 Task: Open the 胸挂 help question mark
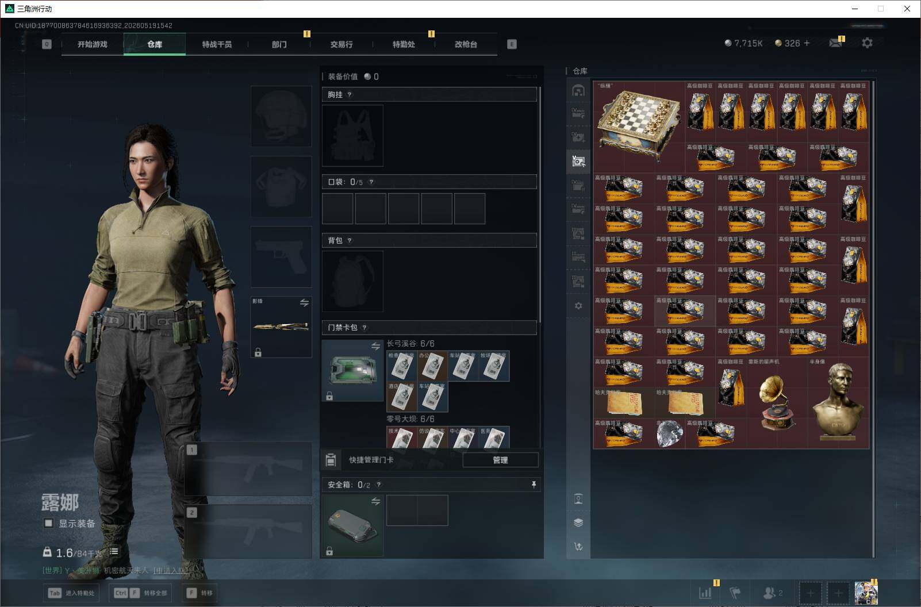tap(350, 95)
